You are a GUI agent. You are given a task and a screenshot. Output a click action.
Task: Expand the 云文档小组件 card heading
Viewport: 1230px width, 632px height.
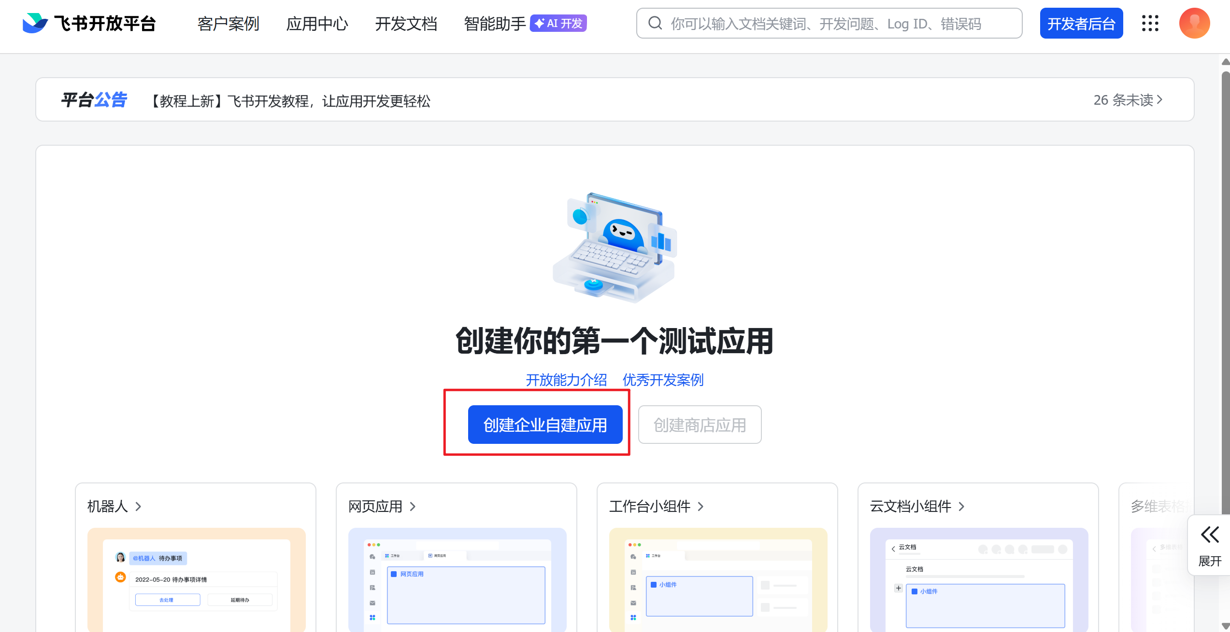tap(917, 506)
